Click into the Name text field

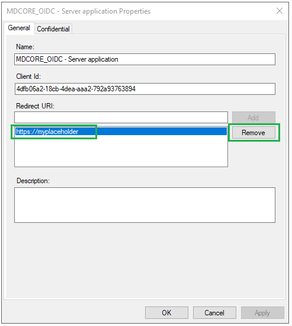click(145, 59)
